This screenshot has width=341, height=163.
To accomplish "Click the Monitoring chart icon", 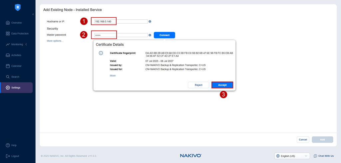I will (8, 44).
